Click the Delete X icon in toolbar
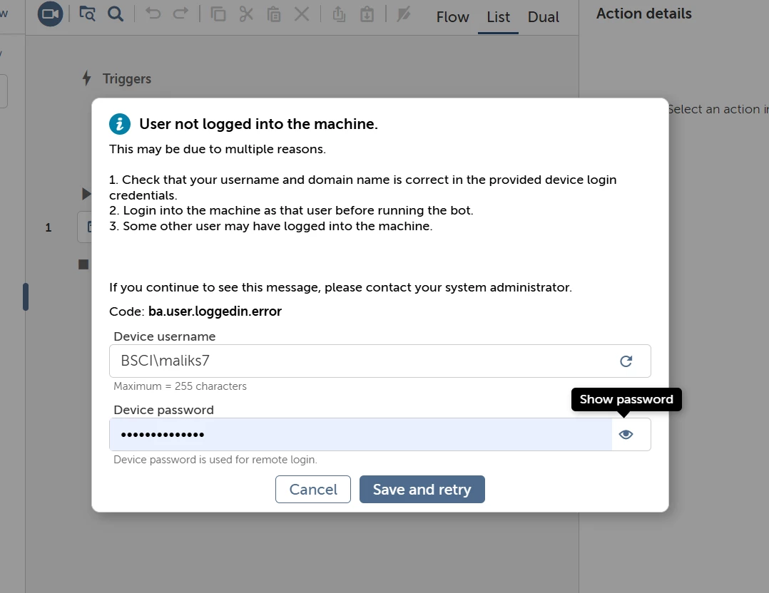This screenshot has width=769, height=593. tap(302, 14)
